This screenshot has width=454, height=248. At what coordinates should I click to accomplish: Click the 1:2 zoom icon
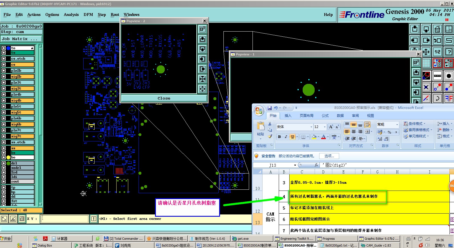(x=437, y=52)
